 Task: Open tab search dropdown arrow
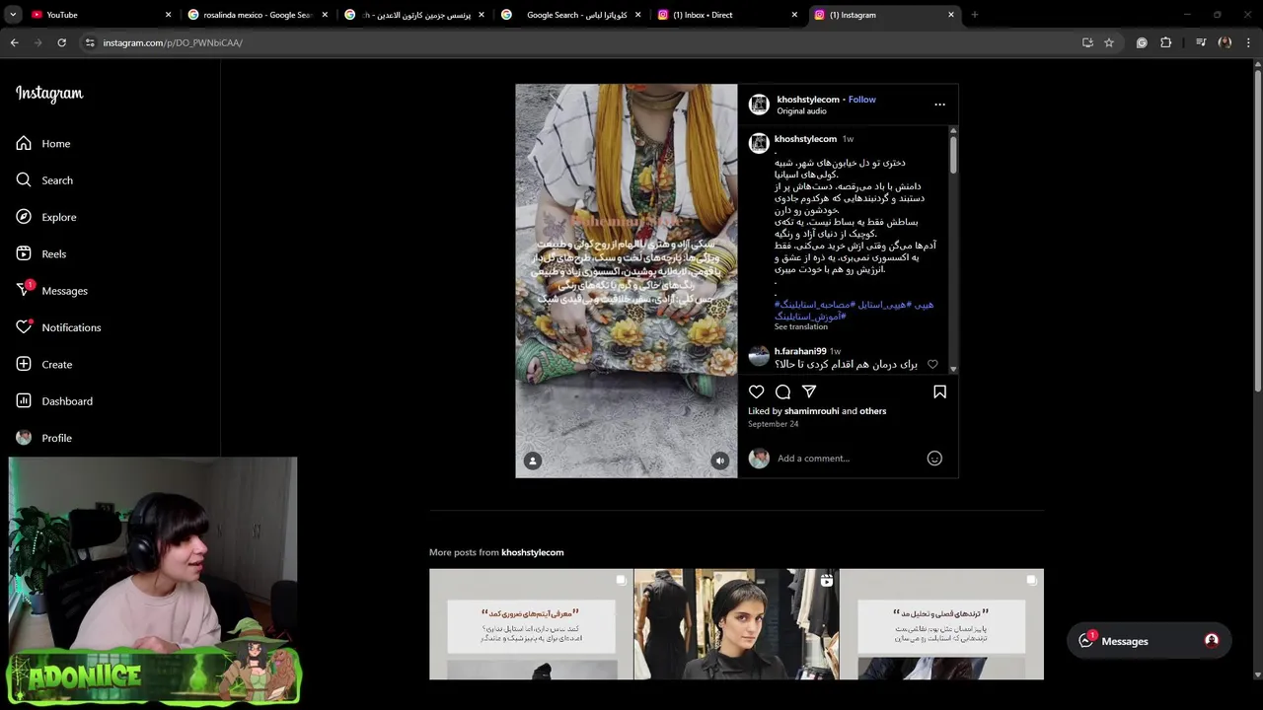coord(12,15)
